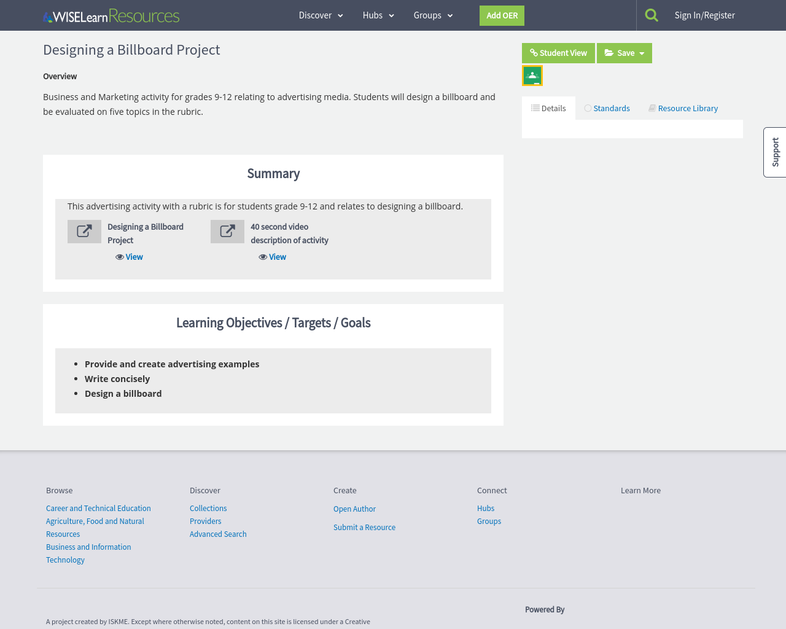Open Career and Technical Education link
The image size is (786, 629).
coord(98,508)
